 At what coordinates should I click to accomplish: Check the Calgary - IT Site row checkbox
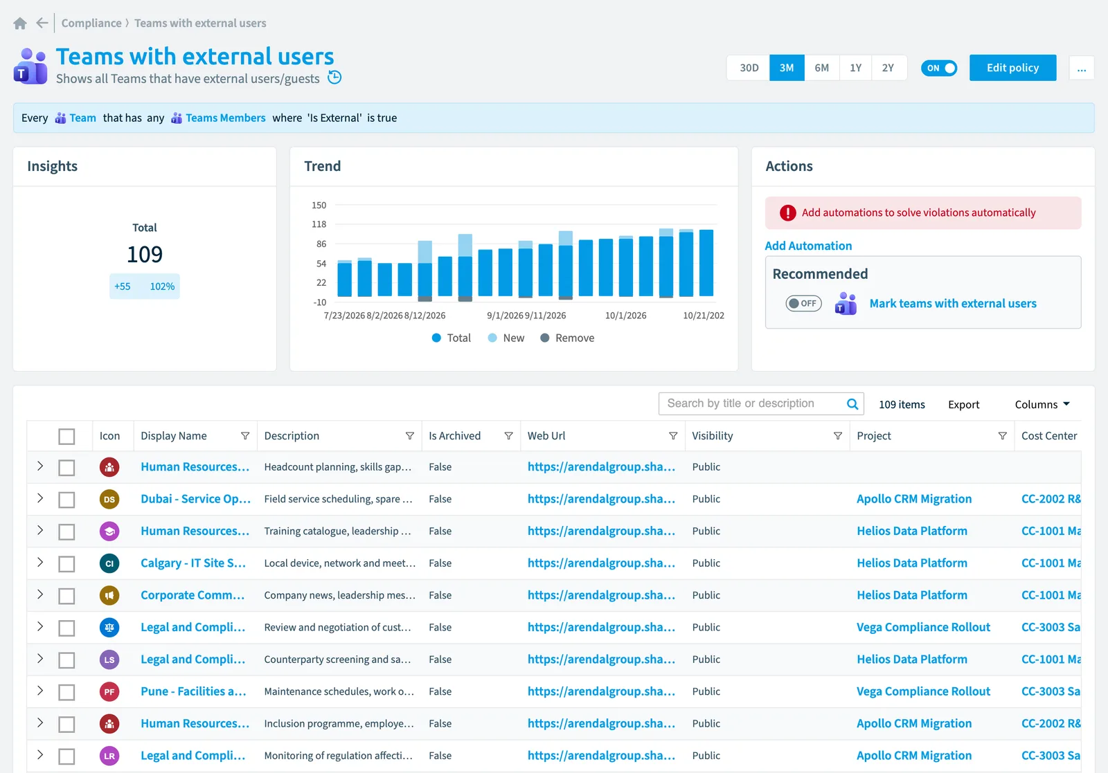coord(66,564)
